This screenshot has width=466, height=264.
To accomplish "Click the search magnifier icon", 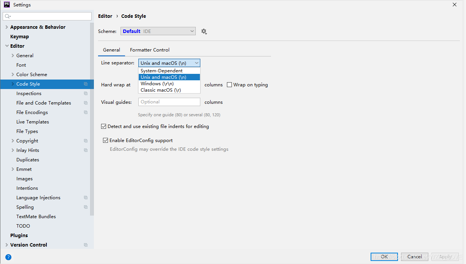I will (8, 16).
